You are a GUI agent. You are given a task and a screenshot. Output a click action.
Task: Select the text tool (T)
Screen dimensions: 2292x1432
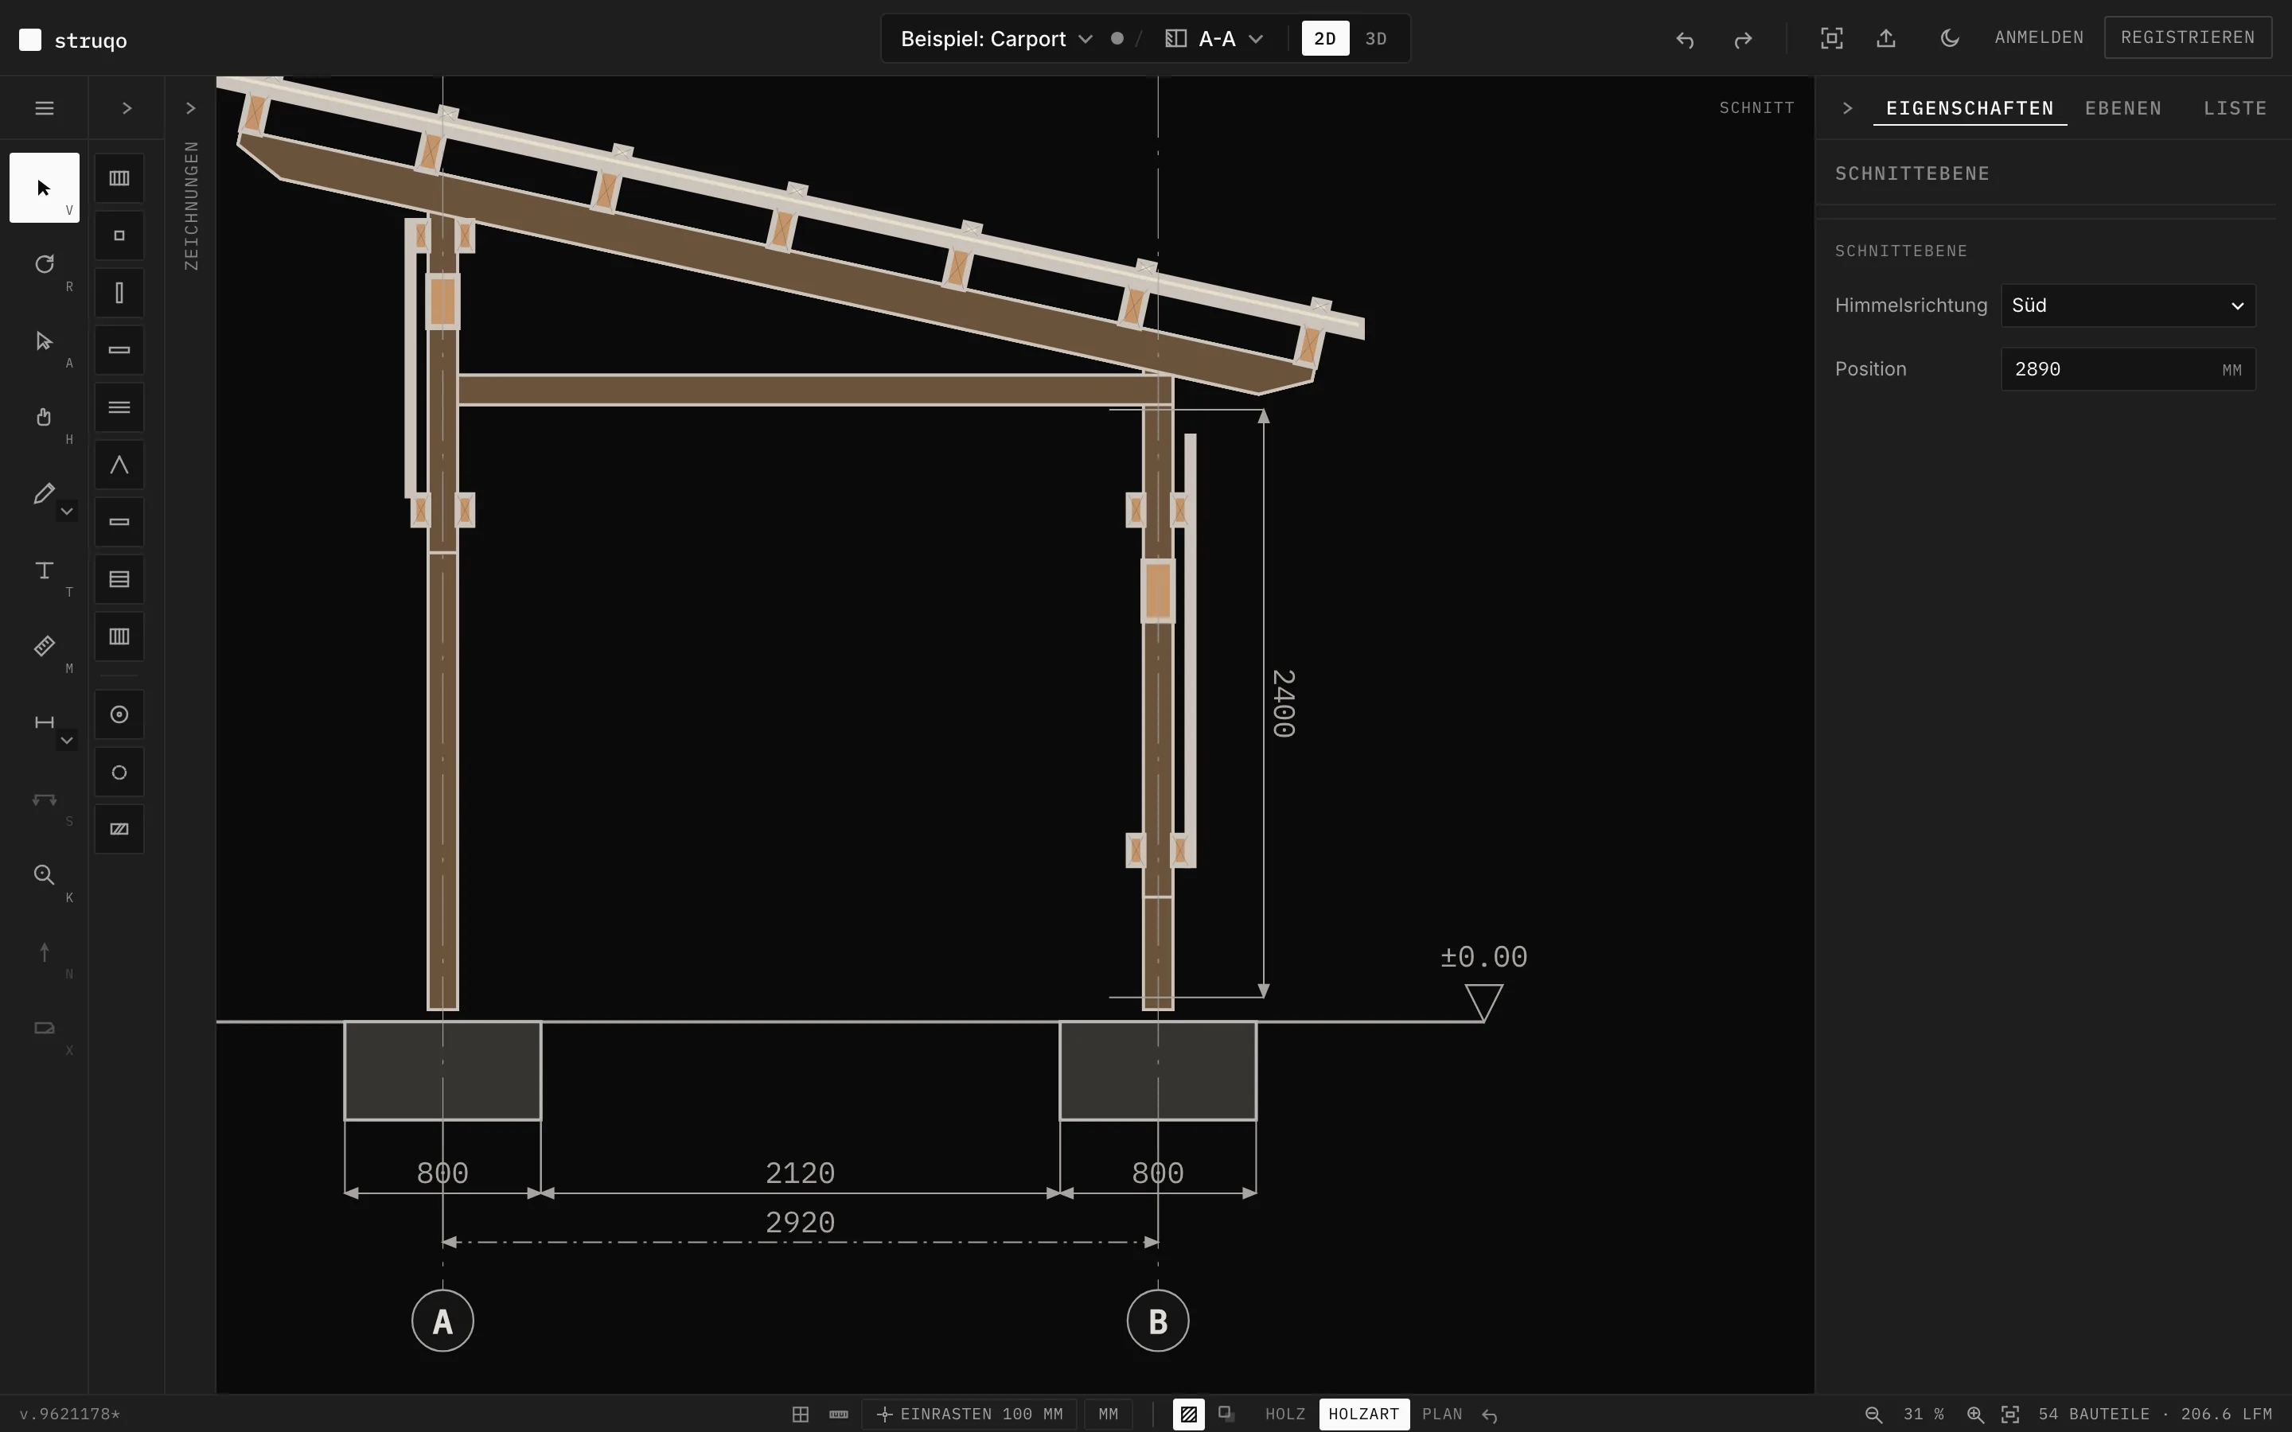pos(44,570)
